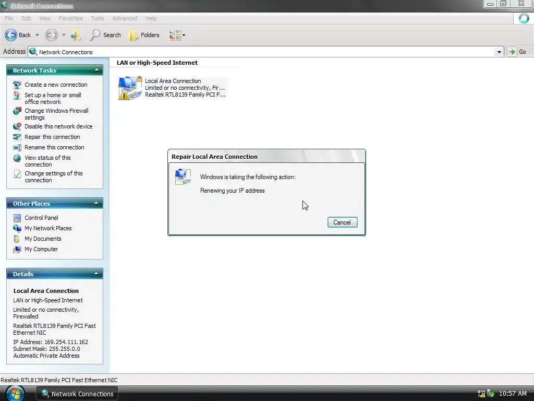Viewport: 534px width, 401px height.
Task: Click the Subnet Mask 255.255.0.0 text
Action: pos(46,349)
